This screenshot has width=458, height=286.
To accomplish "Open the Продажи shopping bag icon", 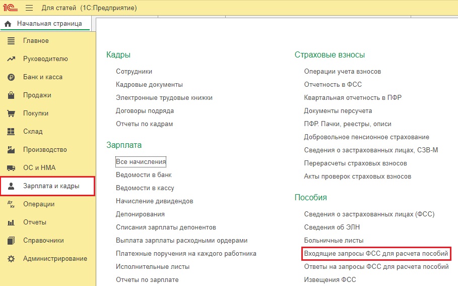I will (x=11, y=95).
